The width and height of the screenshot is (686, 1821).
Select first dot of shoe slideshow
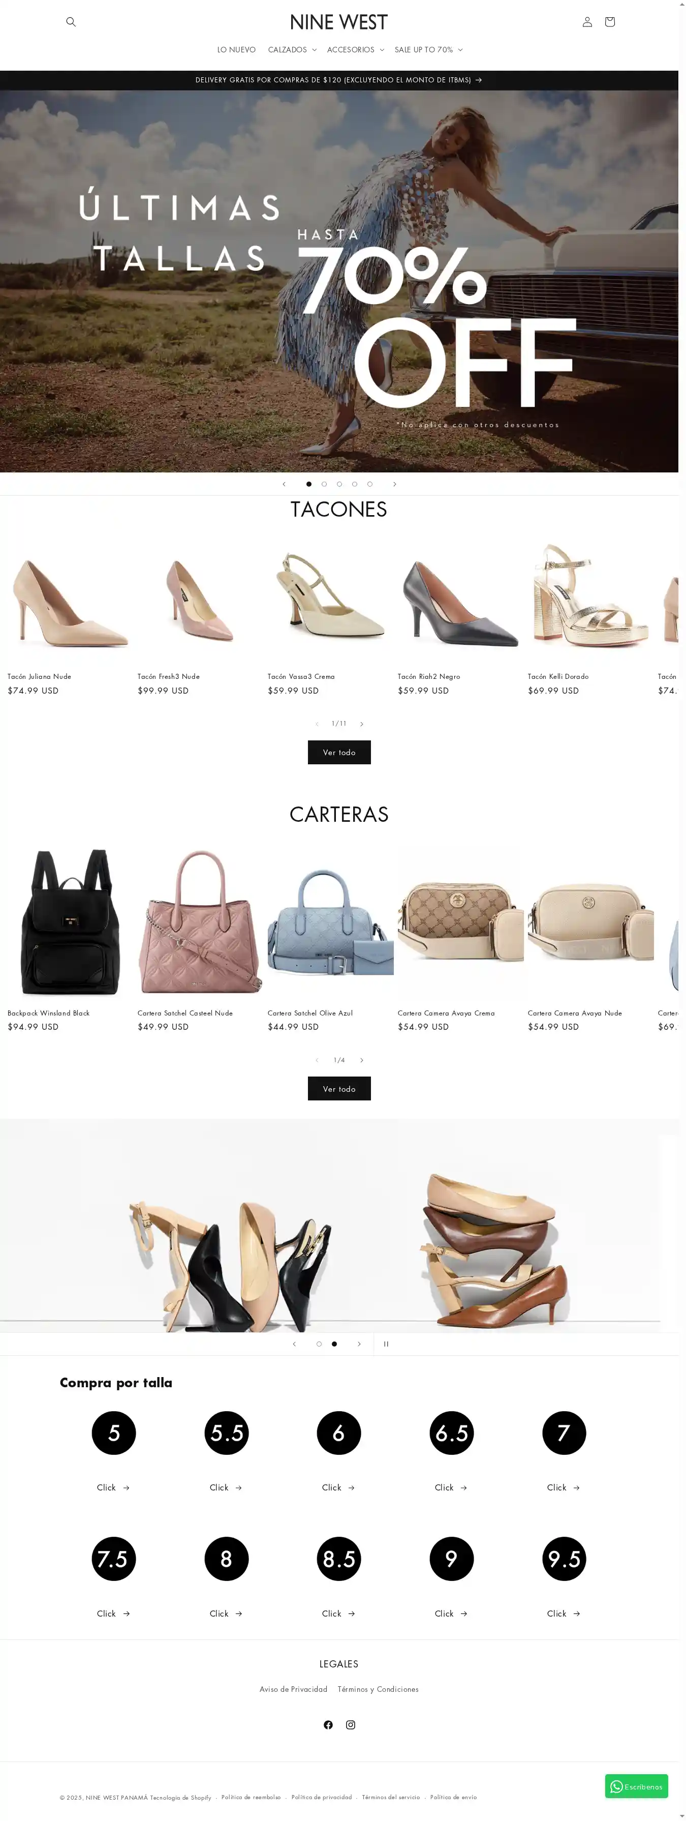coord(319,1344)
